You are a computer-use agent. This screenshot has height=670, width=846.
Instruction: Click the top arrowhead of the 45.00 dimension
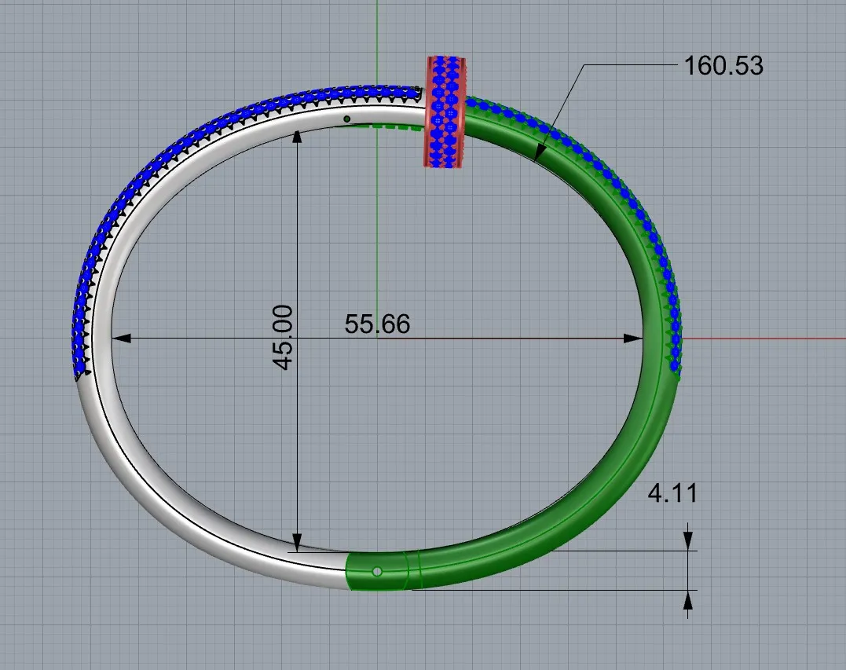click(297, 137)
